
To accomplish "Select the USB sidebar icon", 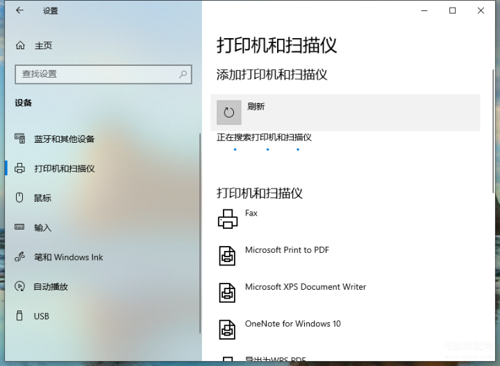I will click(19, 315).
